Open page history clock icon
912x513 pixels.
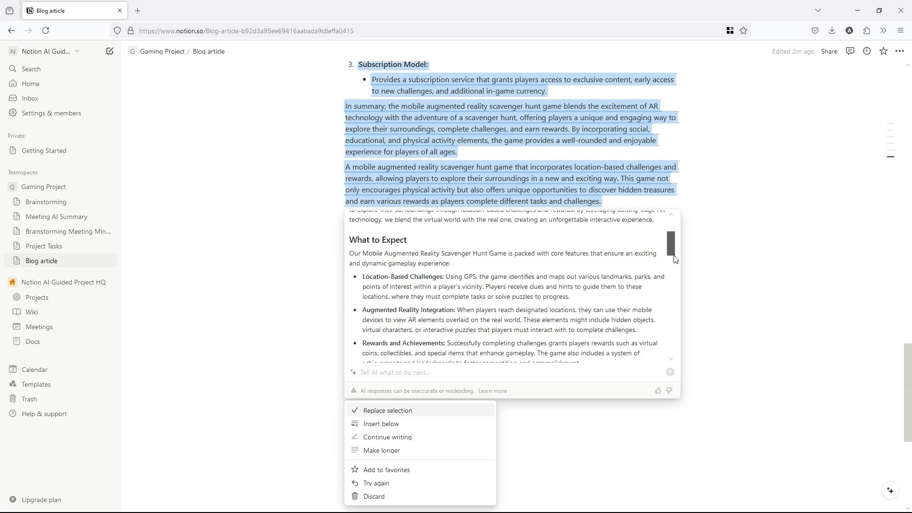866,51
